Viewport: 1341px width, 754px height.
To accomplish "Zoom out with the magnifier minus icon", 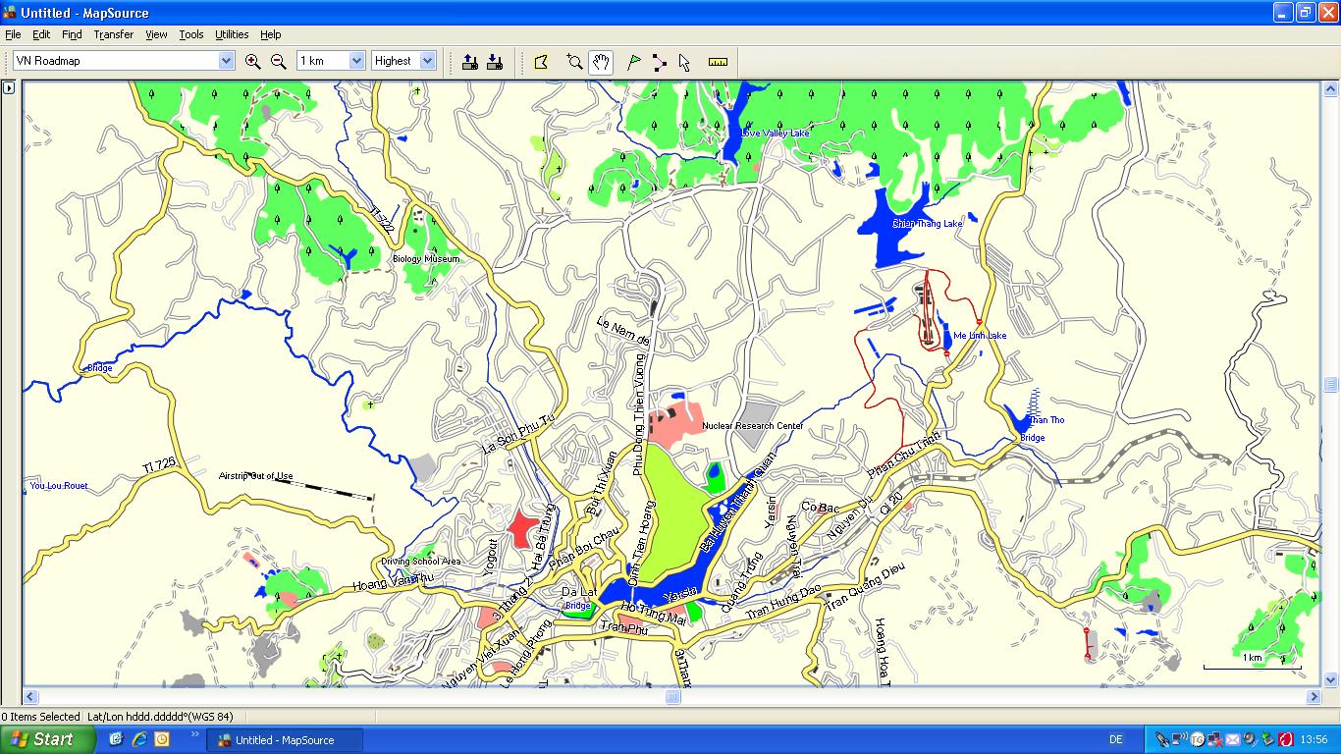I will (x=279, y=61).
